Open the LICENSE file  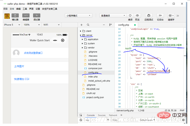(x=92, y=60)
